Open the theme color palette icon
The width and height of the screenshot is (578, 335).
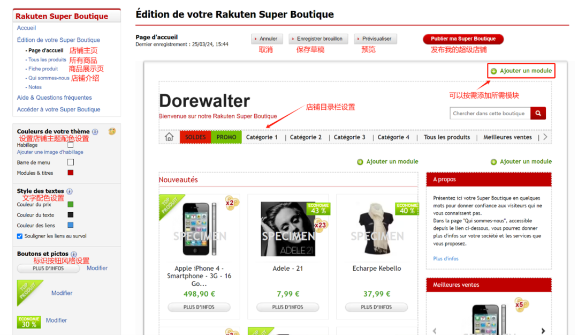point(112,131)
